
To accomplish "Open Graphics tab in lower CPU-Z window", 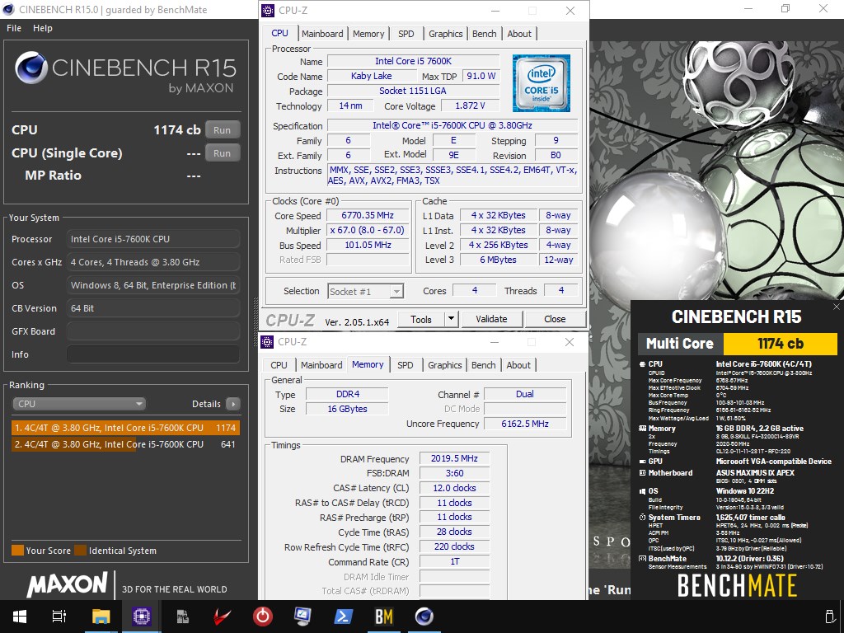I will coord(444,365).
